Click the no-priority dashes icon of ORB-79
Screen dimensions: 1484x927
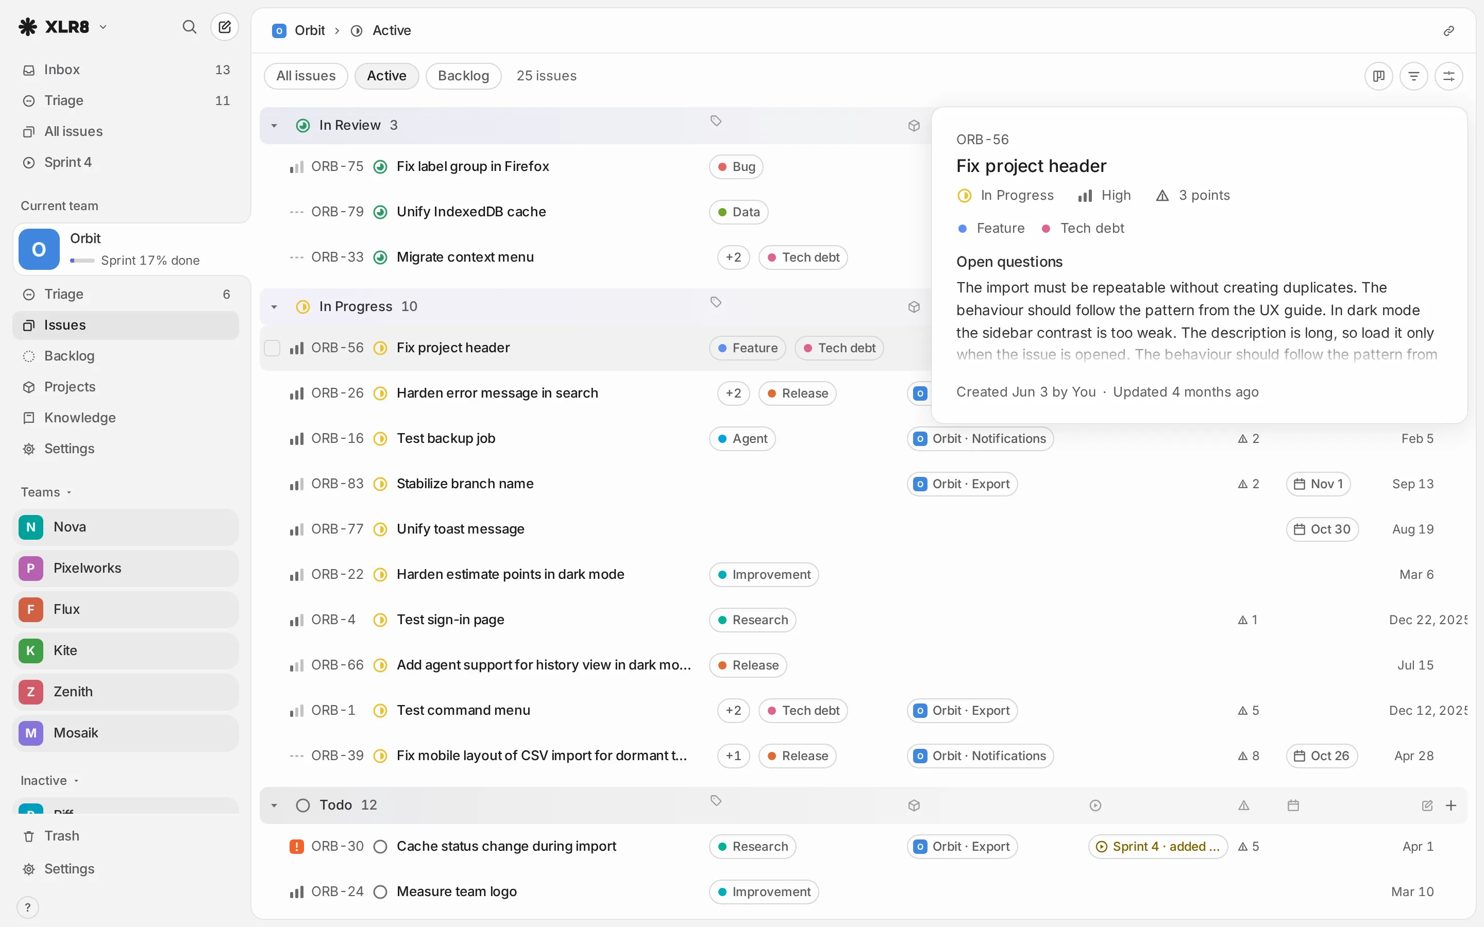297,212
